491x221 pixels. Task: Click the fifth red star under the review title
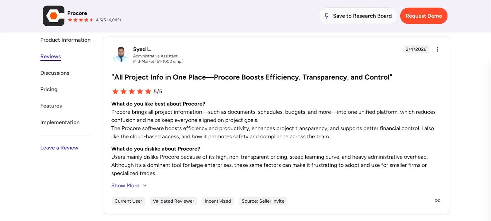coord(147,91)
